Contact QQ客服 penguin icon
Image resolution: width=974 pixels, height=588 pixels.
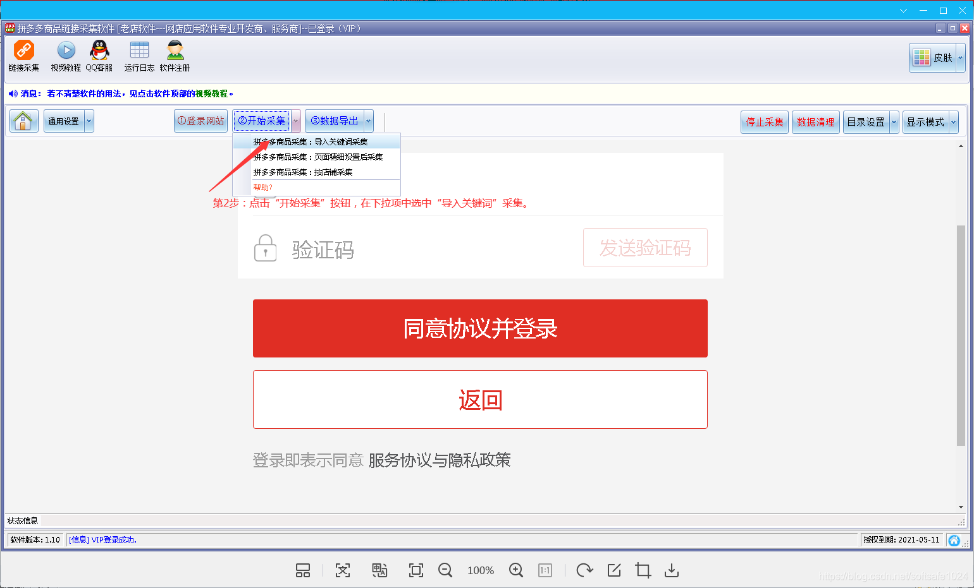point(99,56)
